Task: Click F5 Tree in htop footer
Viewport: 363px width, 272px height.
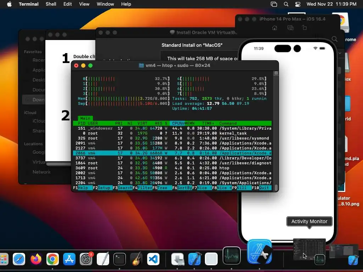Action: (x=162, y=188)
